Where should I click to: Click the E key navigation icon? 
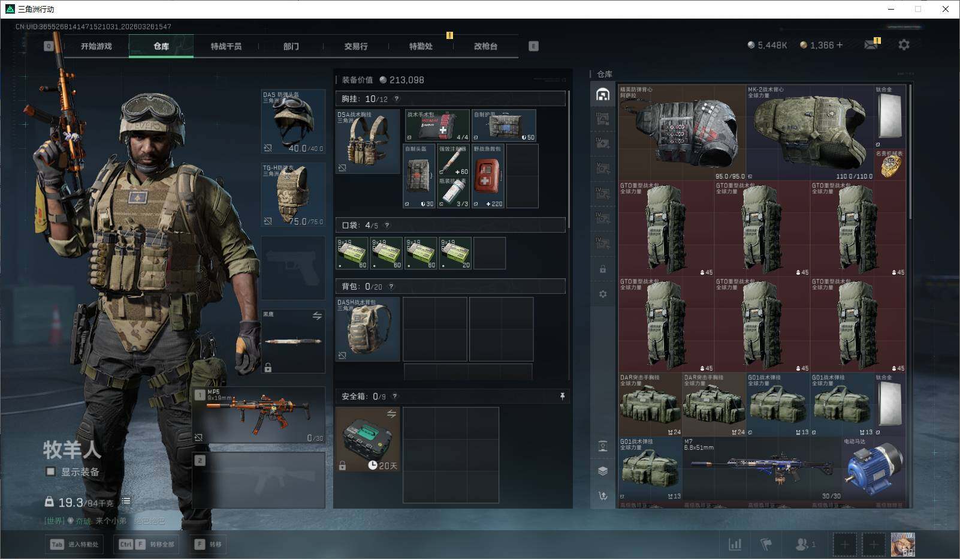pos(533,46)
